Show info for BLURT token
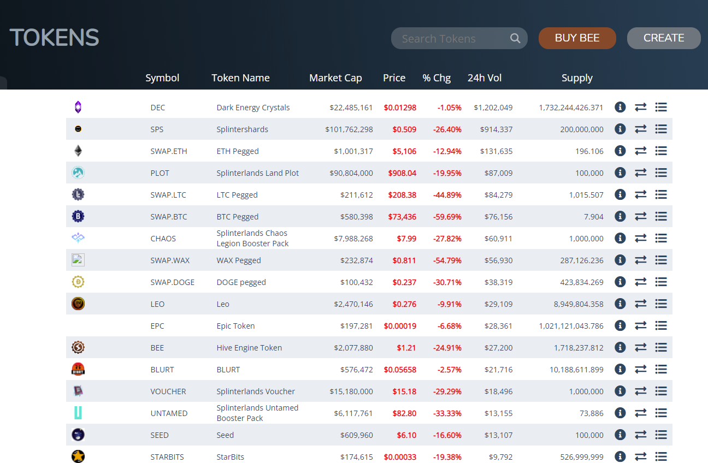Screen dimensions: 708x463 tap(620, 369)
